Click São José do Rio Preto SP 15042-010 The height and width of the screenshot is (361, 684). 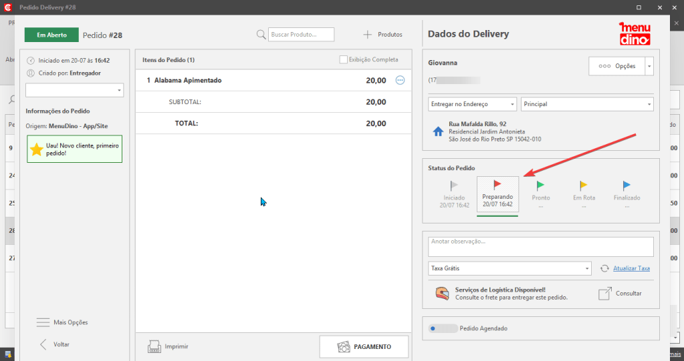495,139
